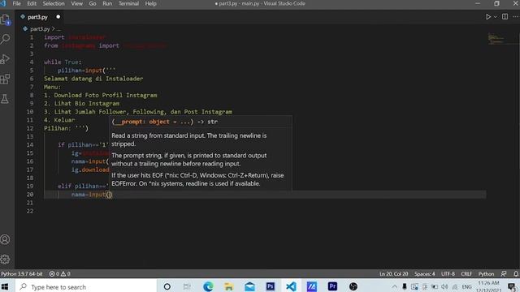Close the unsaved part3.py tab dot
Viewport: 520px width, 292px height.
click(x=58, y=17)
